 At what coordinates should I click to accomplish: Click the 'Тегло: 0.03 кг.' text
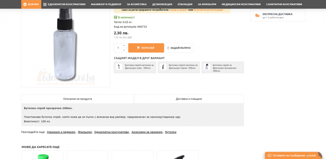pos(123,22)
